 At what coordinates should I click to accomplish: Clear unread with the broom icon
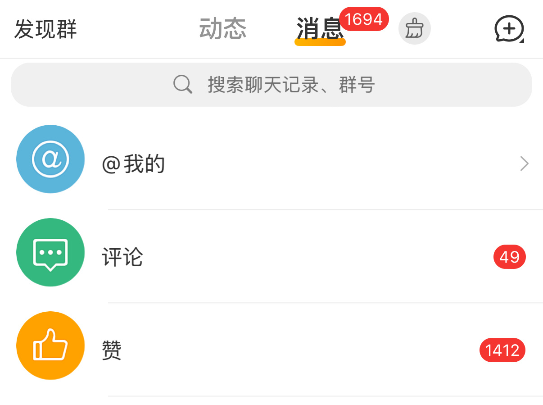click(x=415, y=28)
